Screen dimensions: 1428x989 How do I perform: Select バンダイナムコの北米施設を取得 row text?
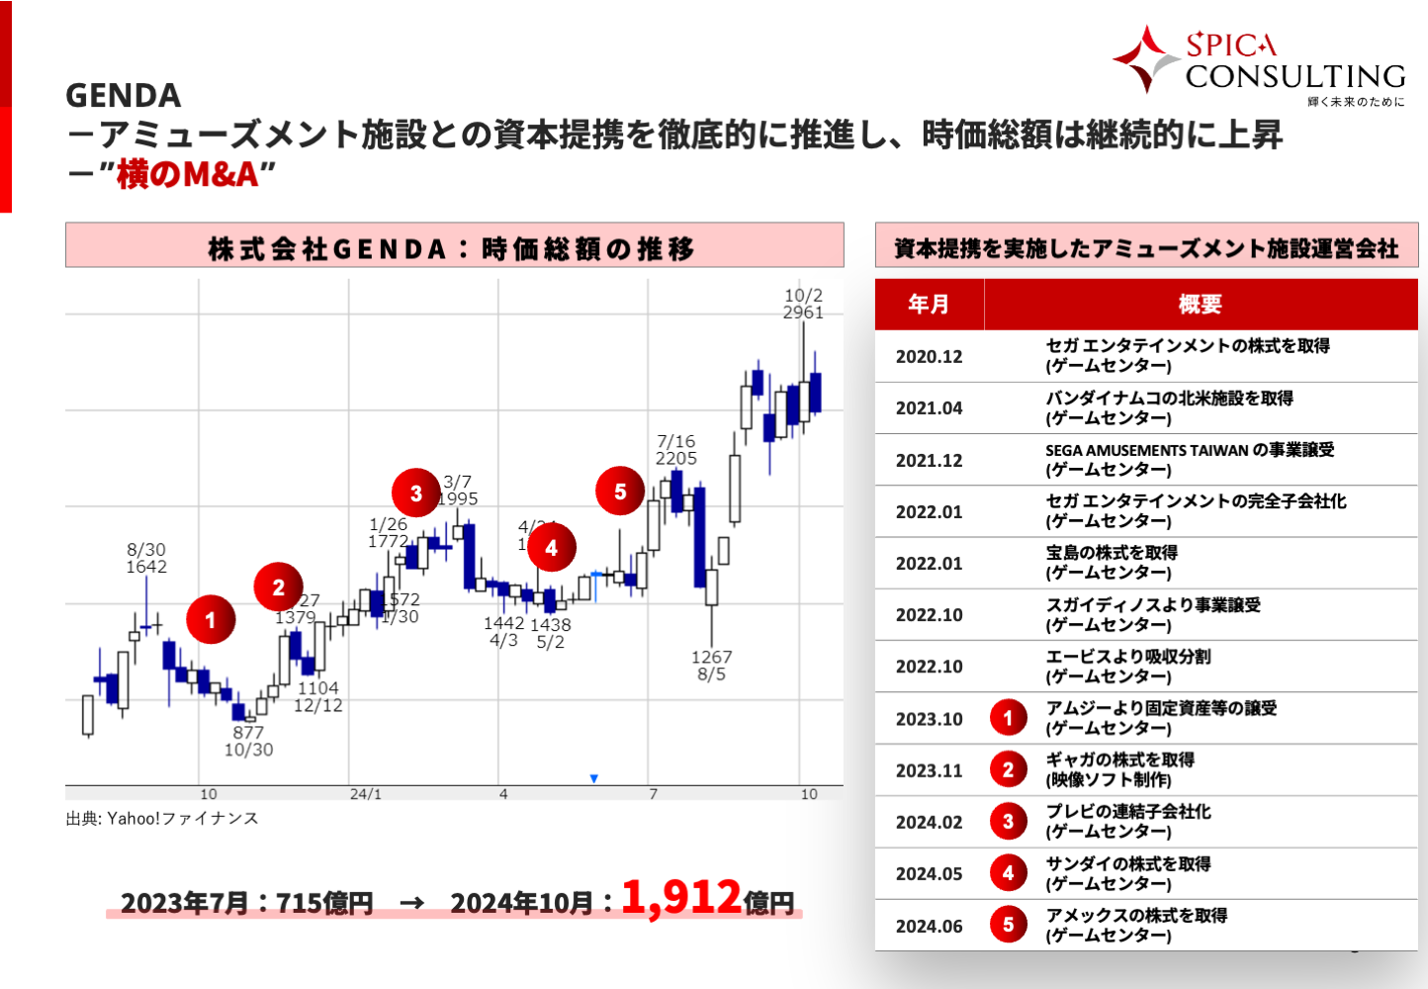click(x=1170, y=398)
